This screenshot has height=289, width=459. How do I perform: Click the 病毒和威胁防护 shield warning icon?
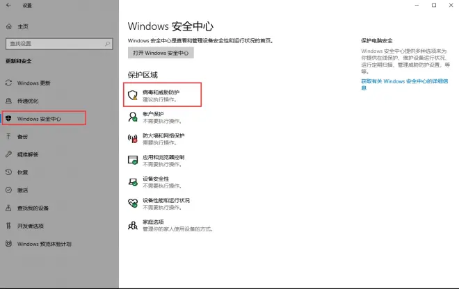[x=133, y=95]
